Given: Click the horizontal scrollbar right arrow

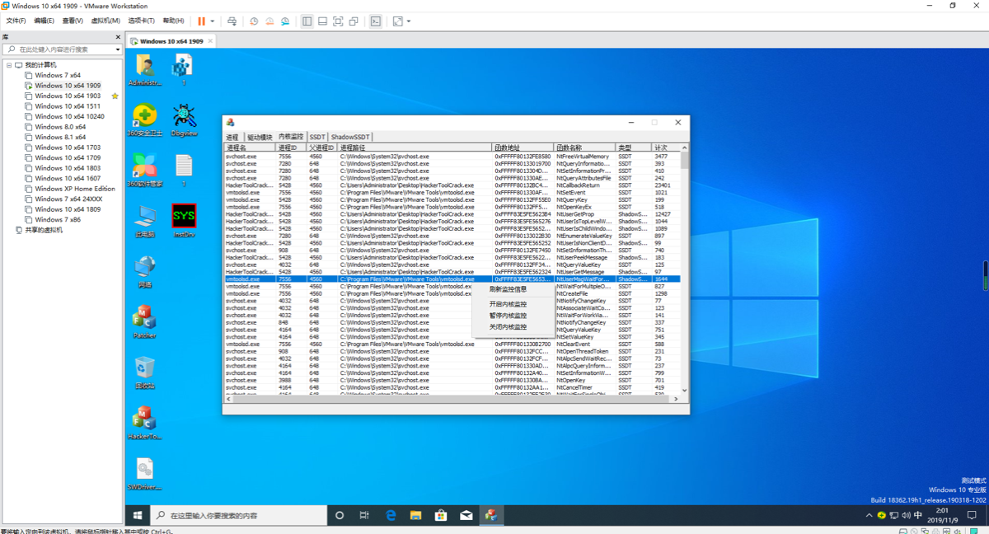Looking at the screenshot, I should click(677, 399).
